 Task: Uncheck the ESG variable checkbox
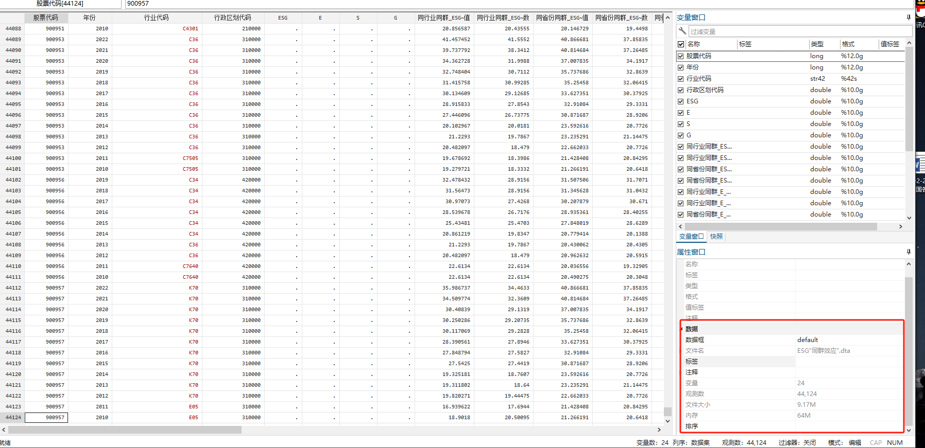pos(681,101)
